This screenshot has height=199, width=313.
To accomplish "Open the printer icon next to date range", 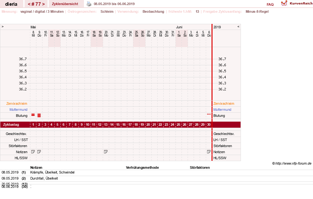I will coord(89,4).
